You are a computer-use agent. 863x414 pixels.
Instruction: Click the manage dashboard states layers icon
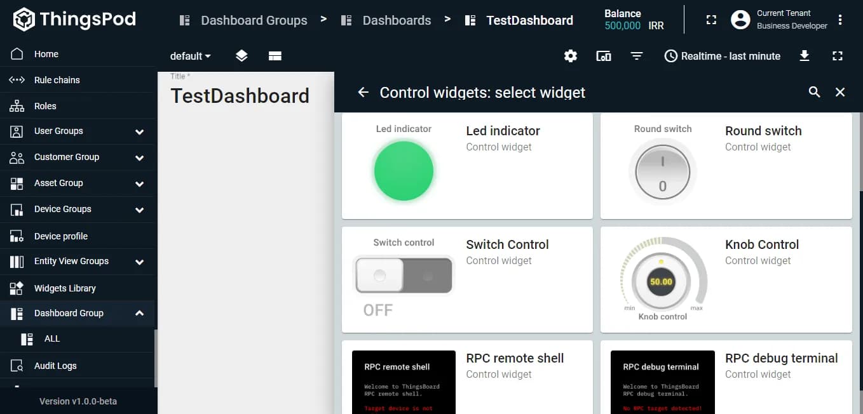tap(241, 56)
